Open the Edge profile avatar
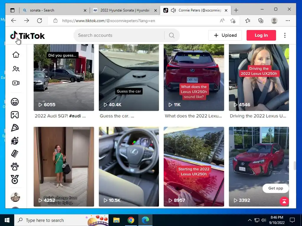This screenshot has height=226, width=302. tap(274, 21)
